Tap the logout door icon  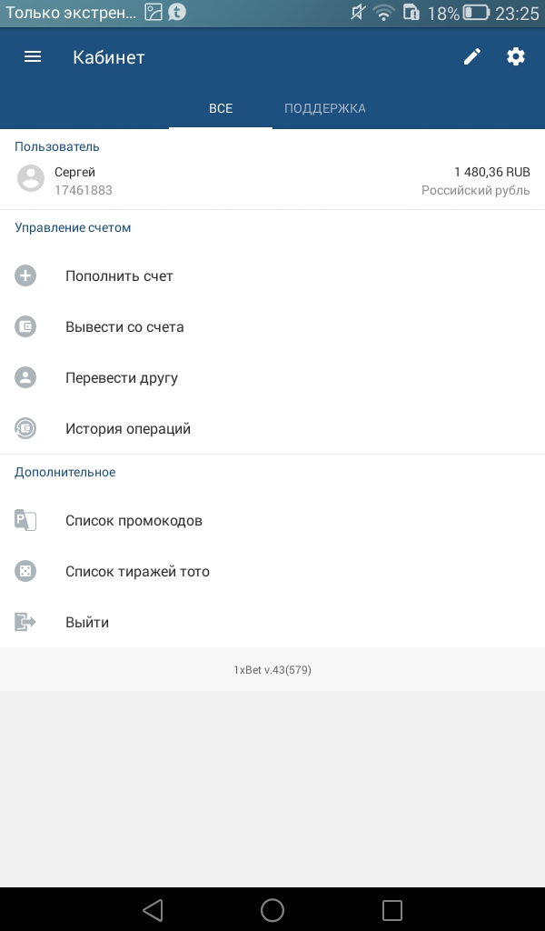[25, 622]
